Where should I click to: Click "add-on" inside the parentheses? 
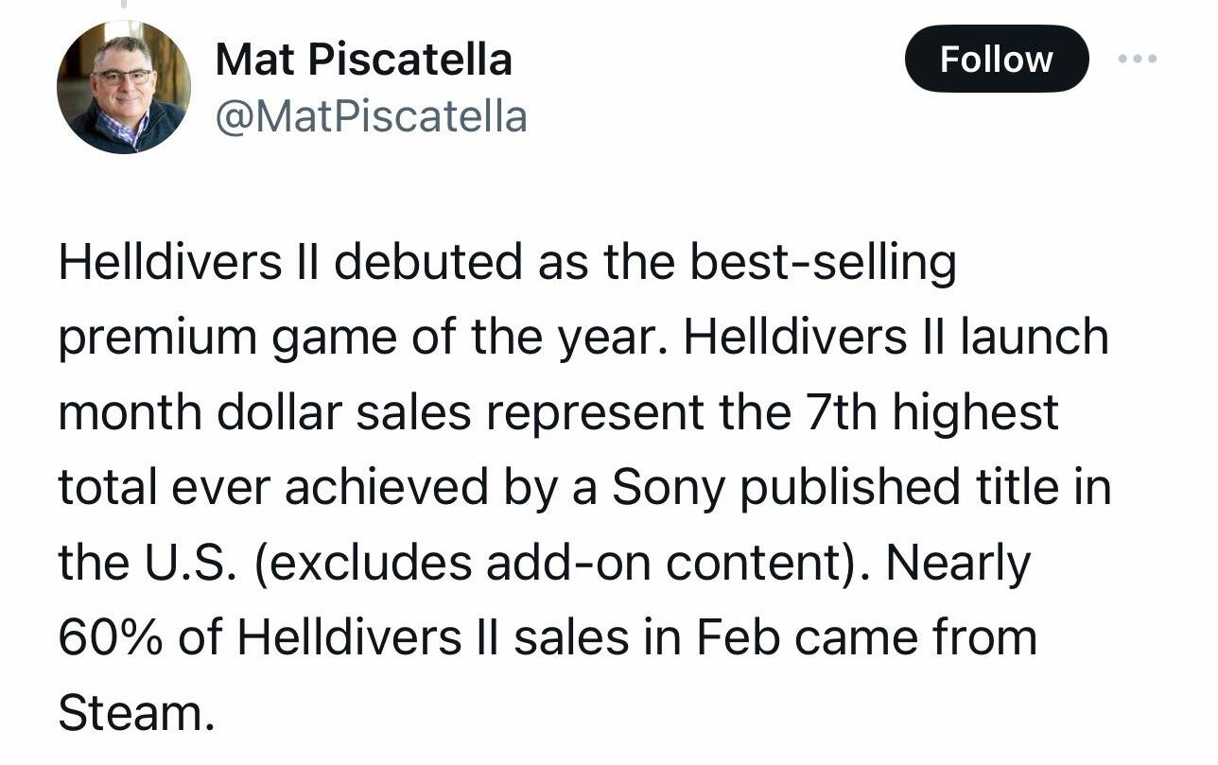pyautogui.click(x=544, y=562)
